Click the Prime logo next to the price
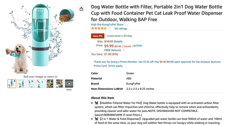Screen dimensions: 228x125 coord(137,46)
